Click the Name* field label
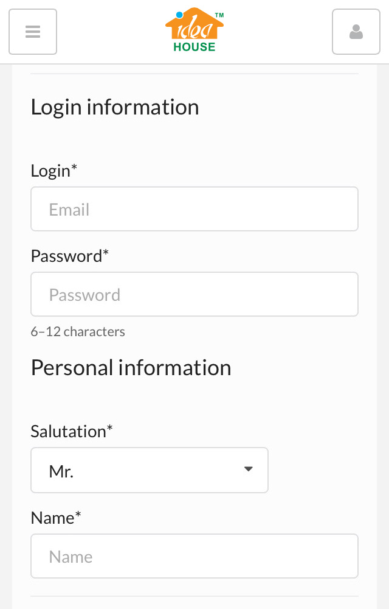 point(56,518)
